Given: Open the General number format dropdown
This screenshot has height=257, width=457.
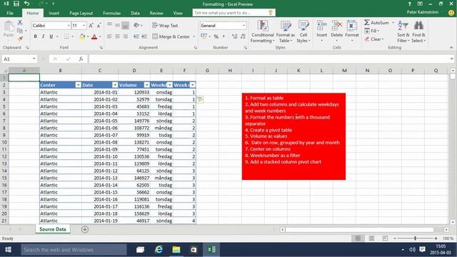Looking at the screenshot, I should click(x=244, y=26).
